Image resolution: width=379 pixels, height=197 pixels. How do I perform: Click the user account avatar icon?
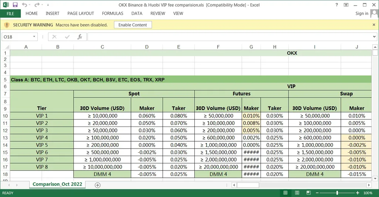point(375,14)
